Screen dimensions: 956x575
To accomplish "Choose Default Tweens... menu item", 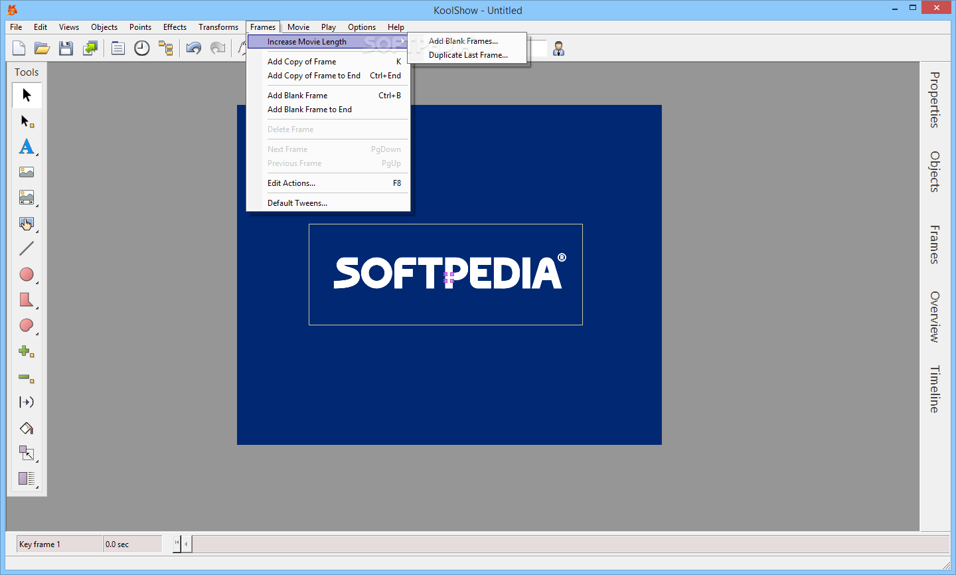I will click(328, 203).
